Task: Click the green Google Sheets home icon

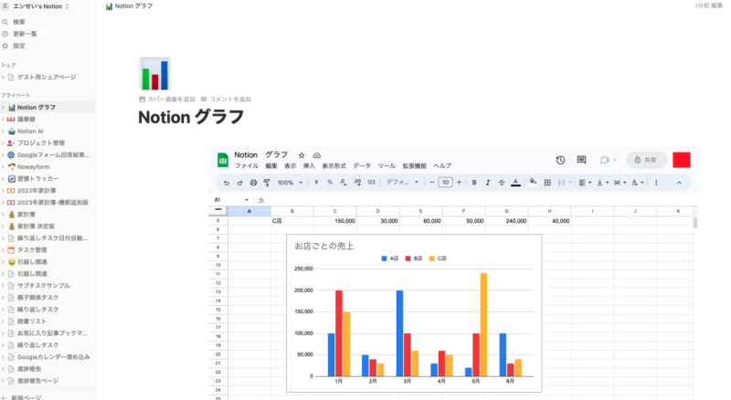Action: coord(223,160)
